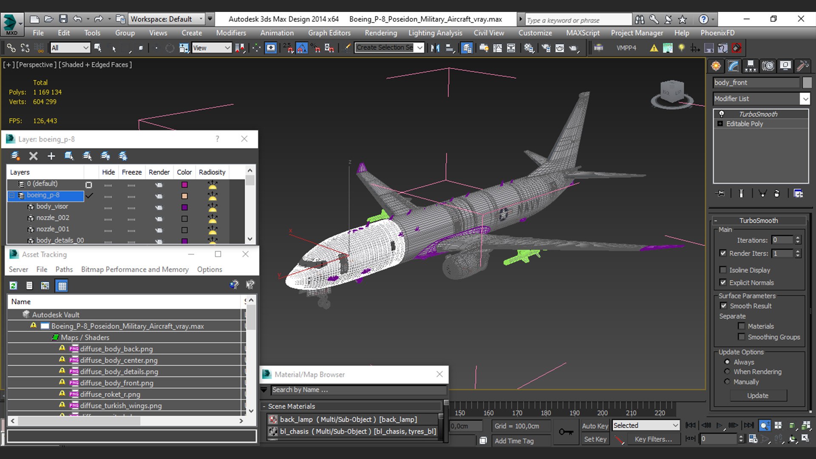Image resolution: width=816 pixels, height=459 pixels.
Task: Open the Create command panel tab
Action: (716, 65)
